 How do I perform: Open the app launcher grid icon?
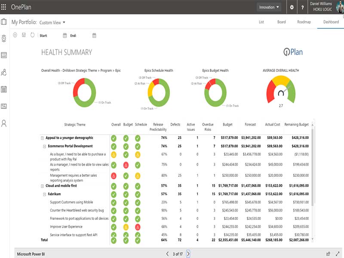tap(4, 7)
